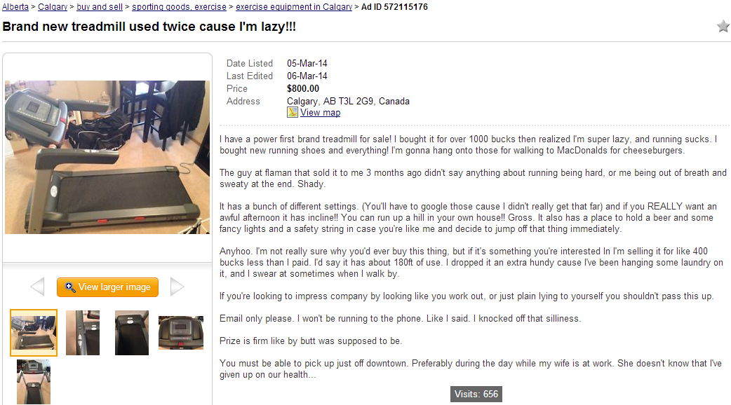Open sporting goods, exercise category link
This screenshot has width=731, height=405.
[179, 7]
